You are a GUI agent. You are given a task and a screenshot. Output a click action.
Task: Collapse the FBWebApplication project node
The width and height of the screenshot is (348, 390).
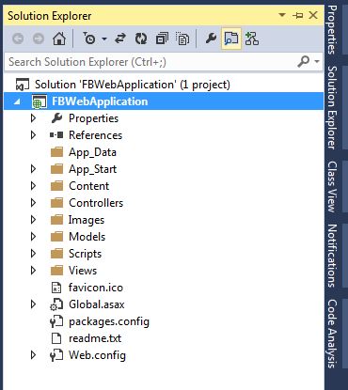pyautogui.click(x=17, y=101)
